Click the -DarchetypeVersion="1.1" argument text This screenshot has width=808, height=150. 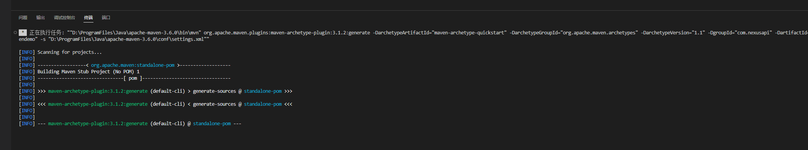click(673, 33)
